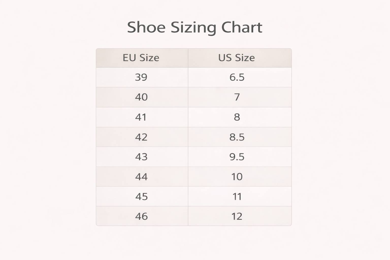Highlight the EU size 43 cell

click(141, 157)
